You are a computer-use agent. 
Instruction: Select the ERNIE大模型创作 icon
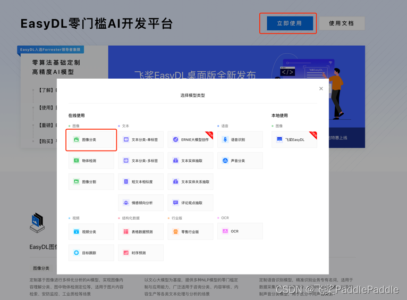(x=176, y=140)
